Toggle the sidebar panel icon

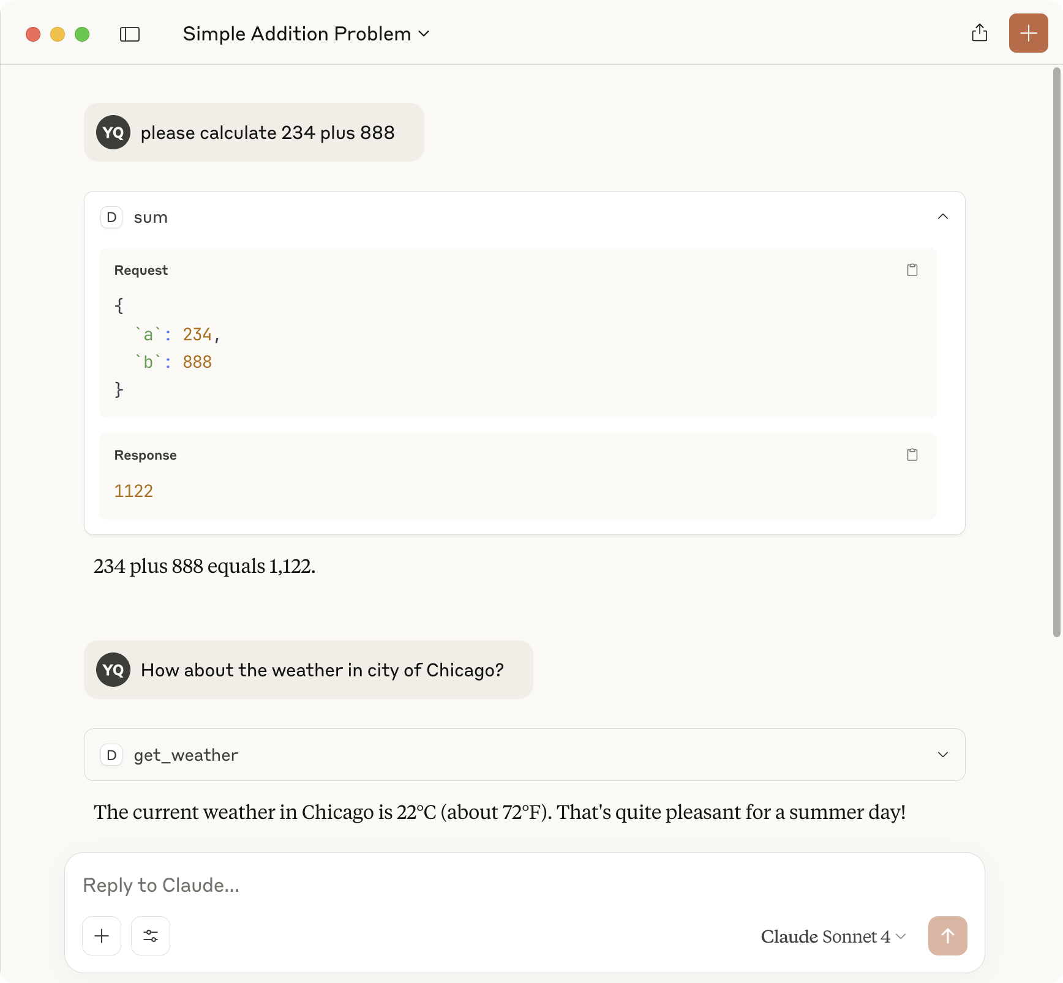[x=130, y=34]
